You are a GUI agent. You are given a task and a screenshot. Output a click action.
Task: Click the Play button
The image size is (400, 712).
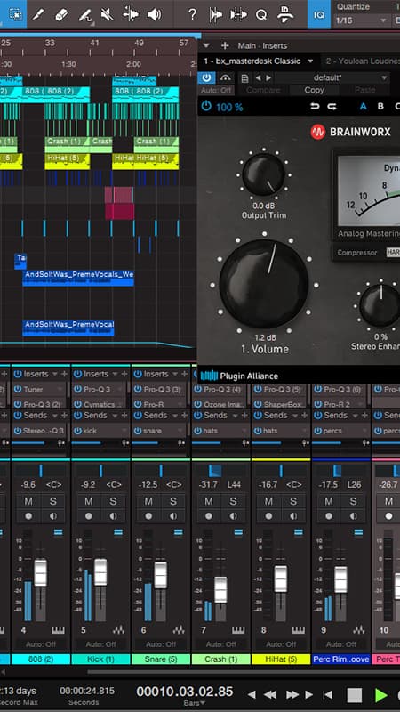pyautogui.click(x=381, y=695)
